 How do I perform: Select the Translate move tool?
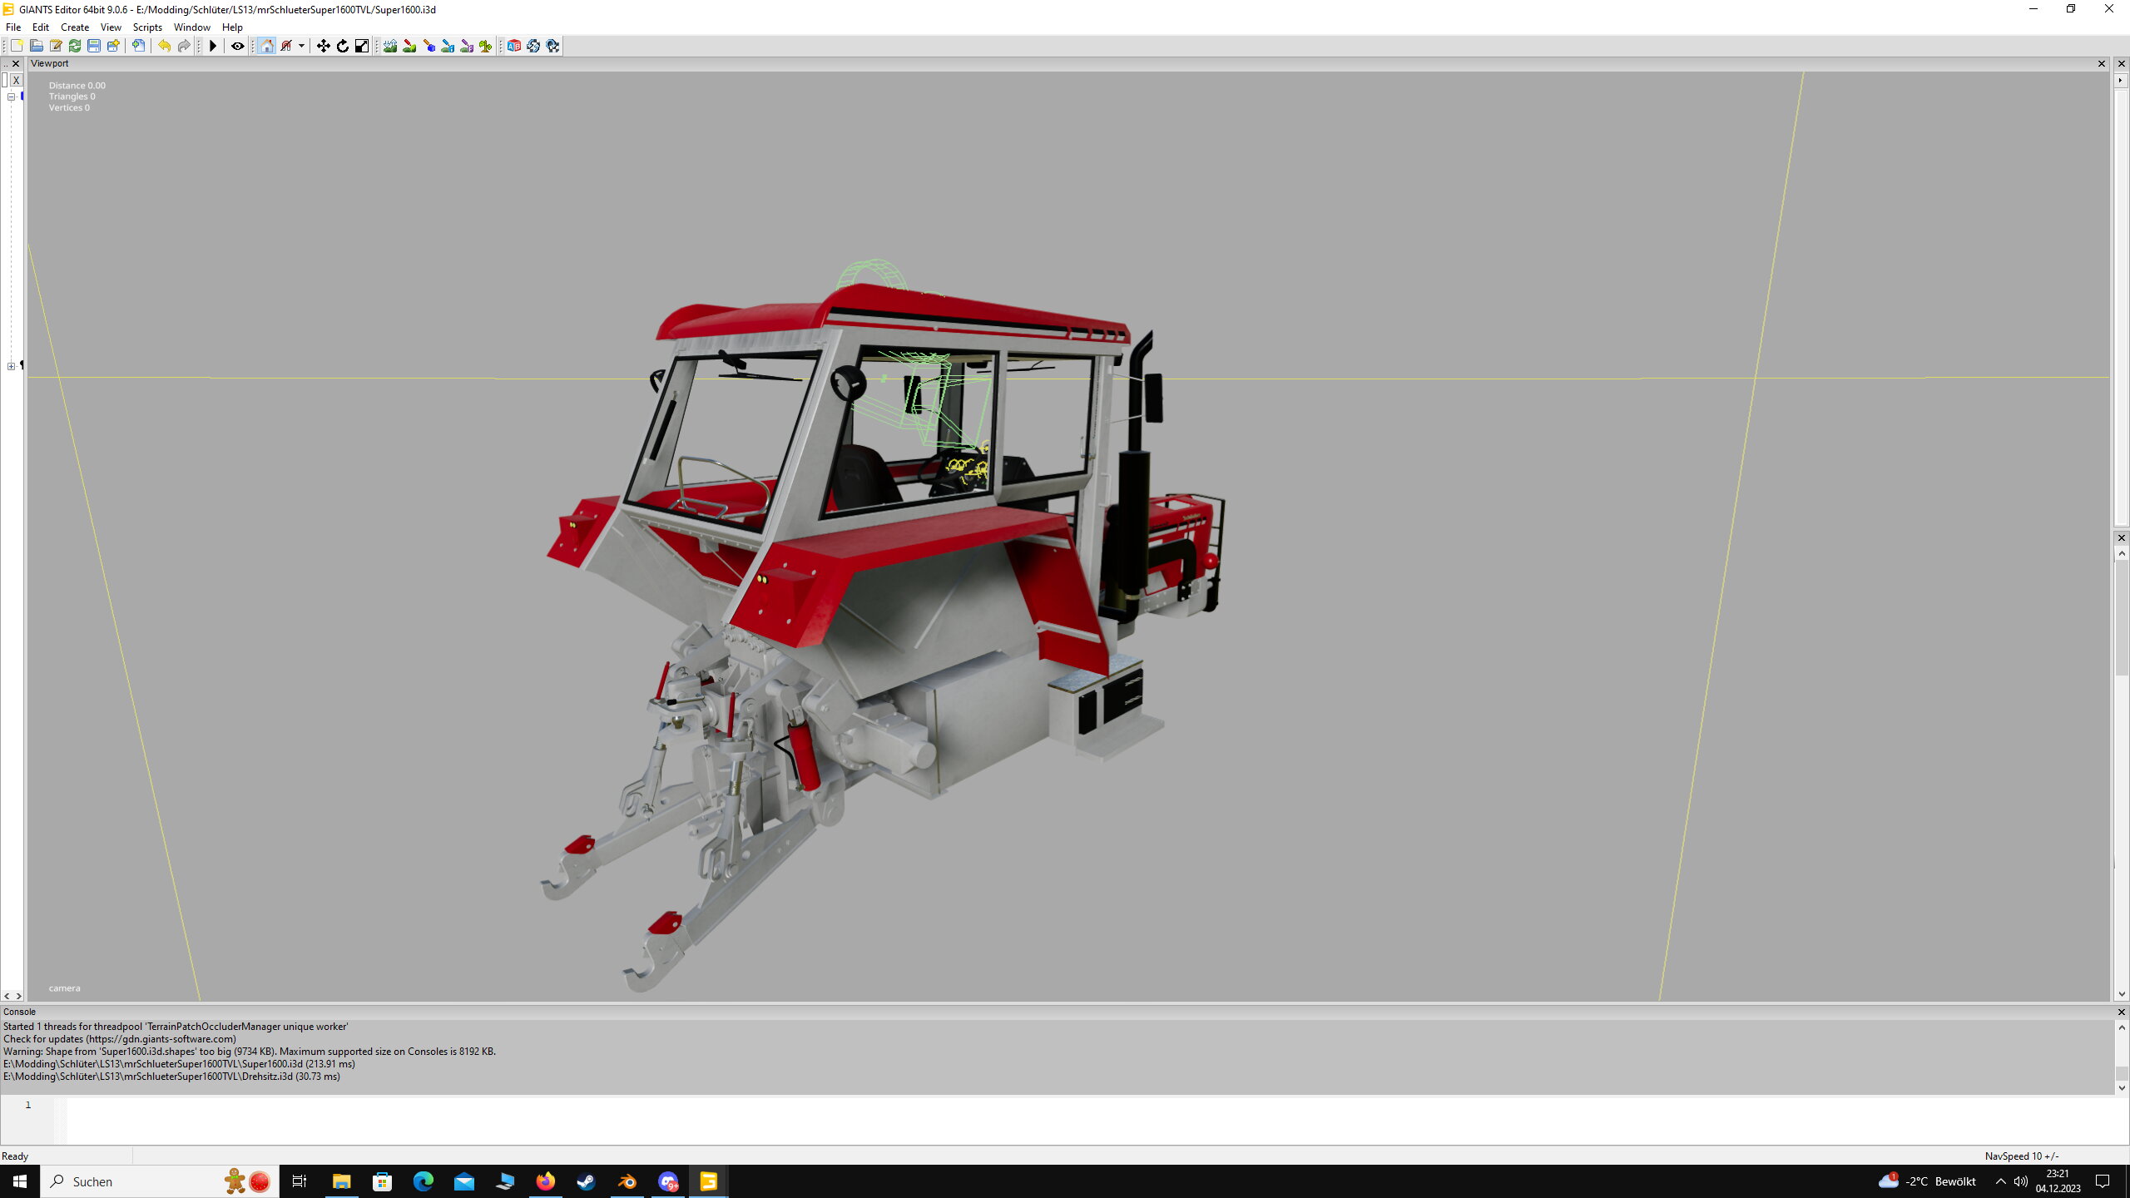pyautogui.click(x=323, y=46)
